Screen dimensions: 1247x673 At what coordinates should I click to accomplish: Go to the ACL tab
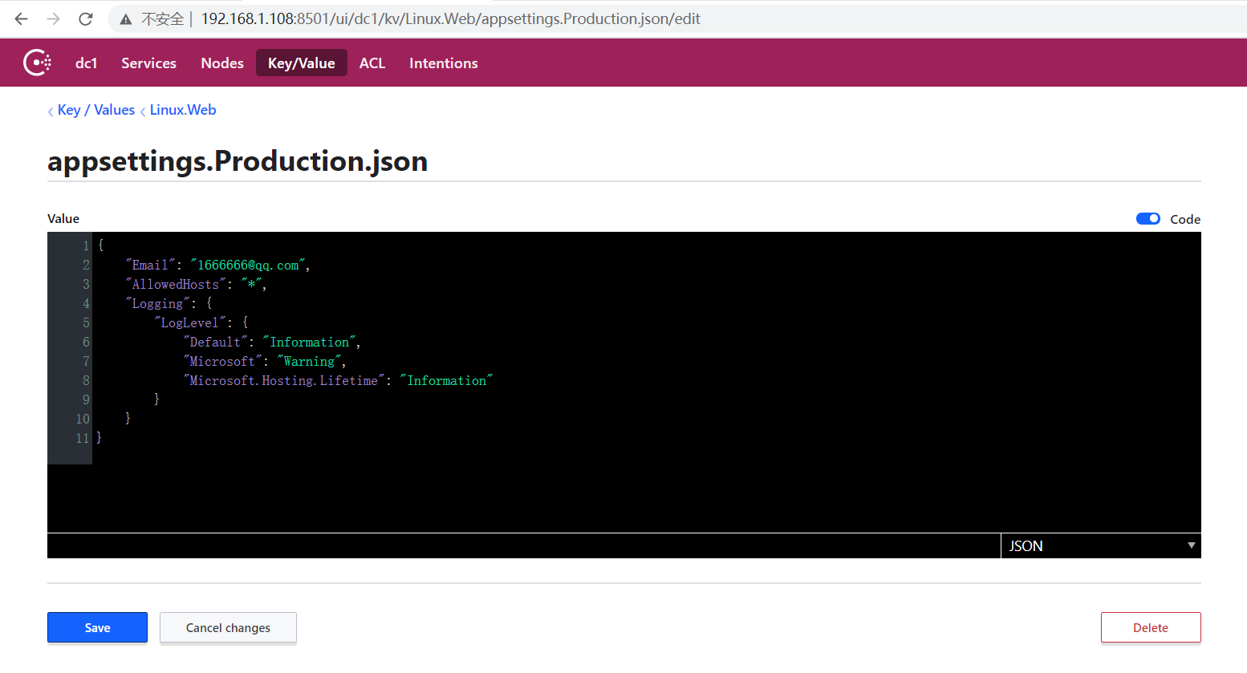(372, 63)
